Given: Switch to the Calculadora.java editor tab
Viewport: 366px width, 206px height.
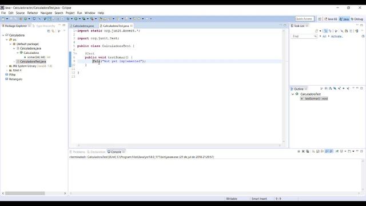Looking at the screenshot, I should [x=83, y=26].
